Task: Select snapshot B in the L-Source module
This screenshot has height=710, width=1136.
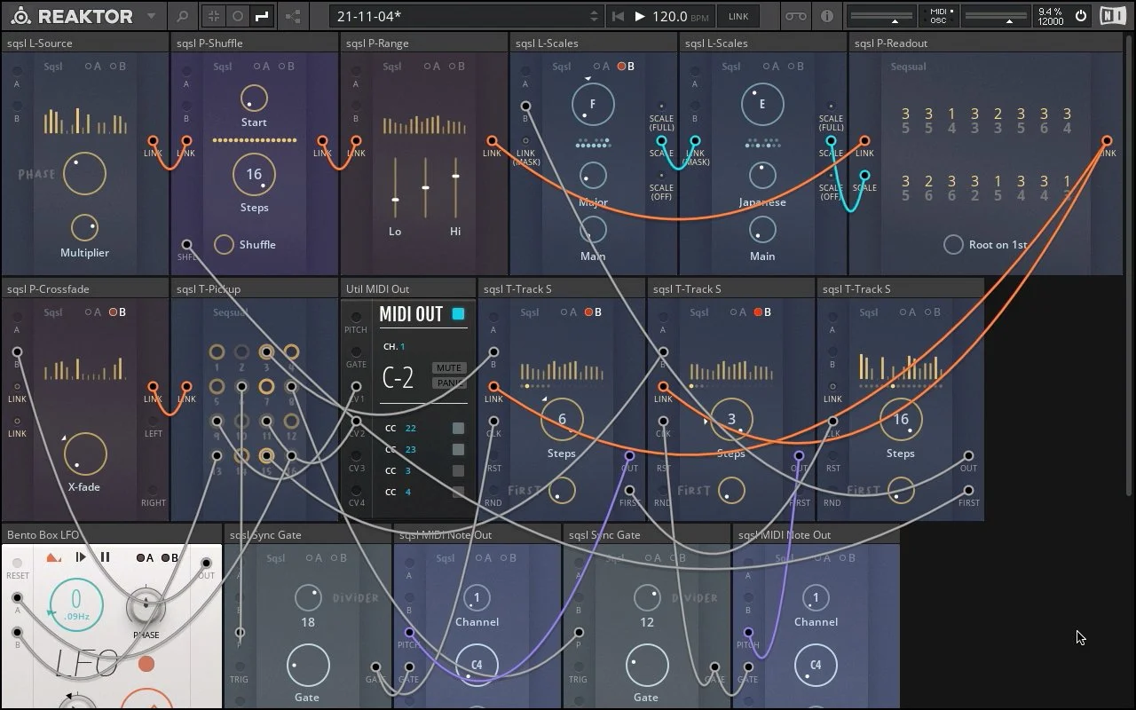Action: 117,67
